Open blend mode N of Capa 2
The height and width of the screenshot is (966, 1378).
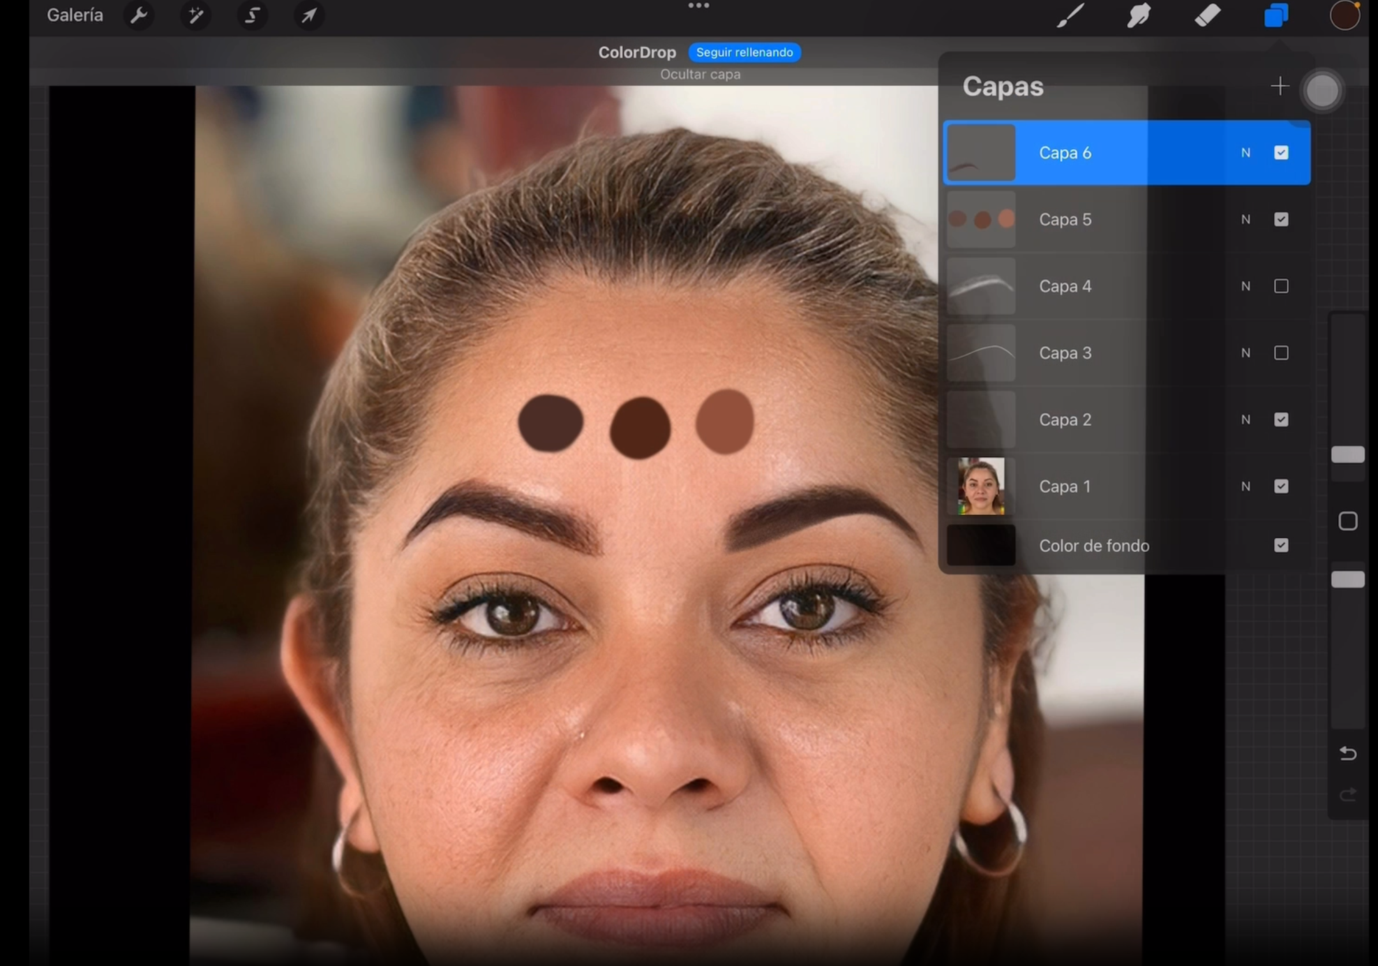1245,419
